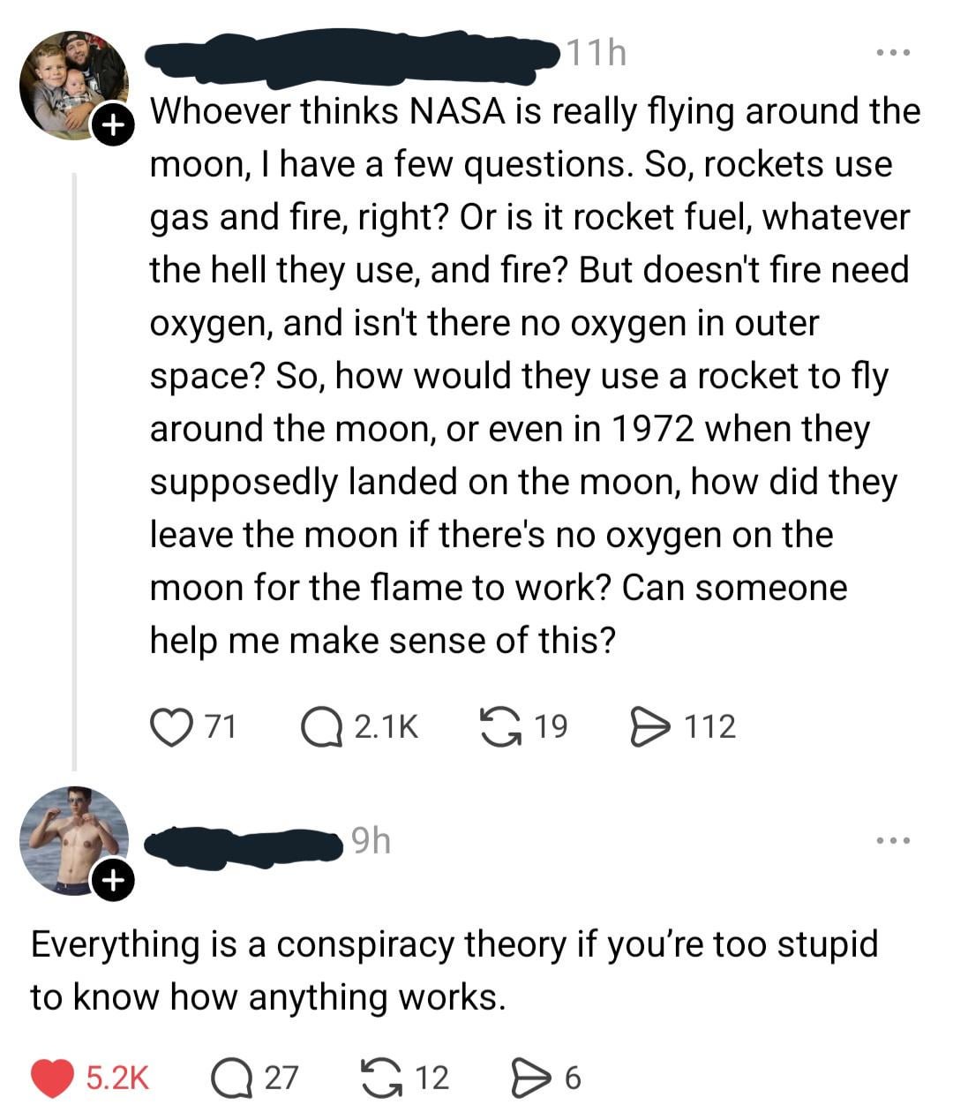The height and width of the screenshot is (1120, 953).
Task: Open more options for the NASA post
Action: [892, 54]
